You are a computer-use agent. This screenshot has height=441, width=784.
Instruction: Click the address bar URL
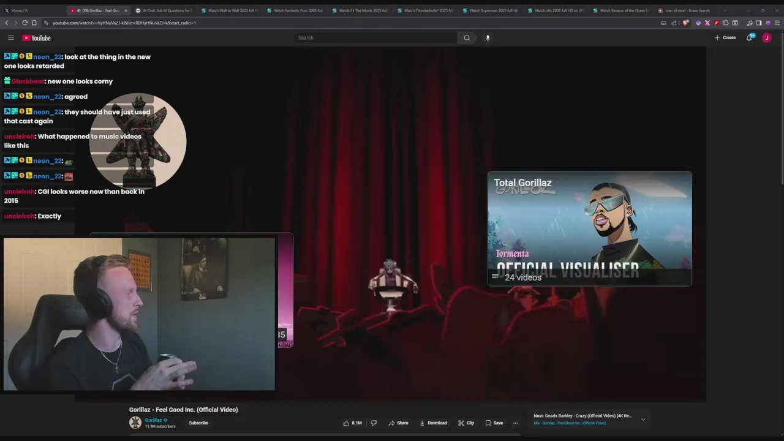pyautogui.click(x=124, y=23)
